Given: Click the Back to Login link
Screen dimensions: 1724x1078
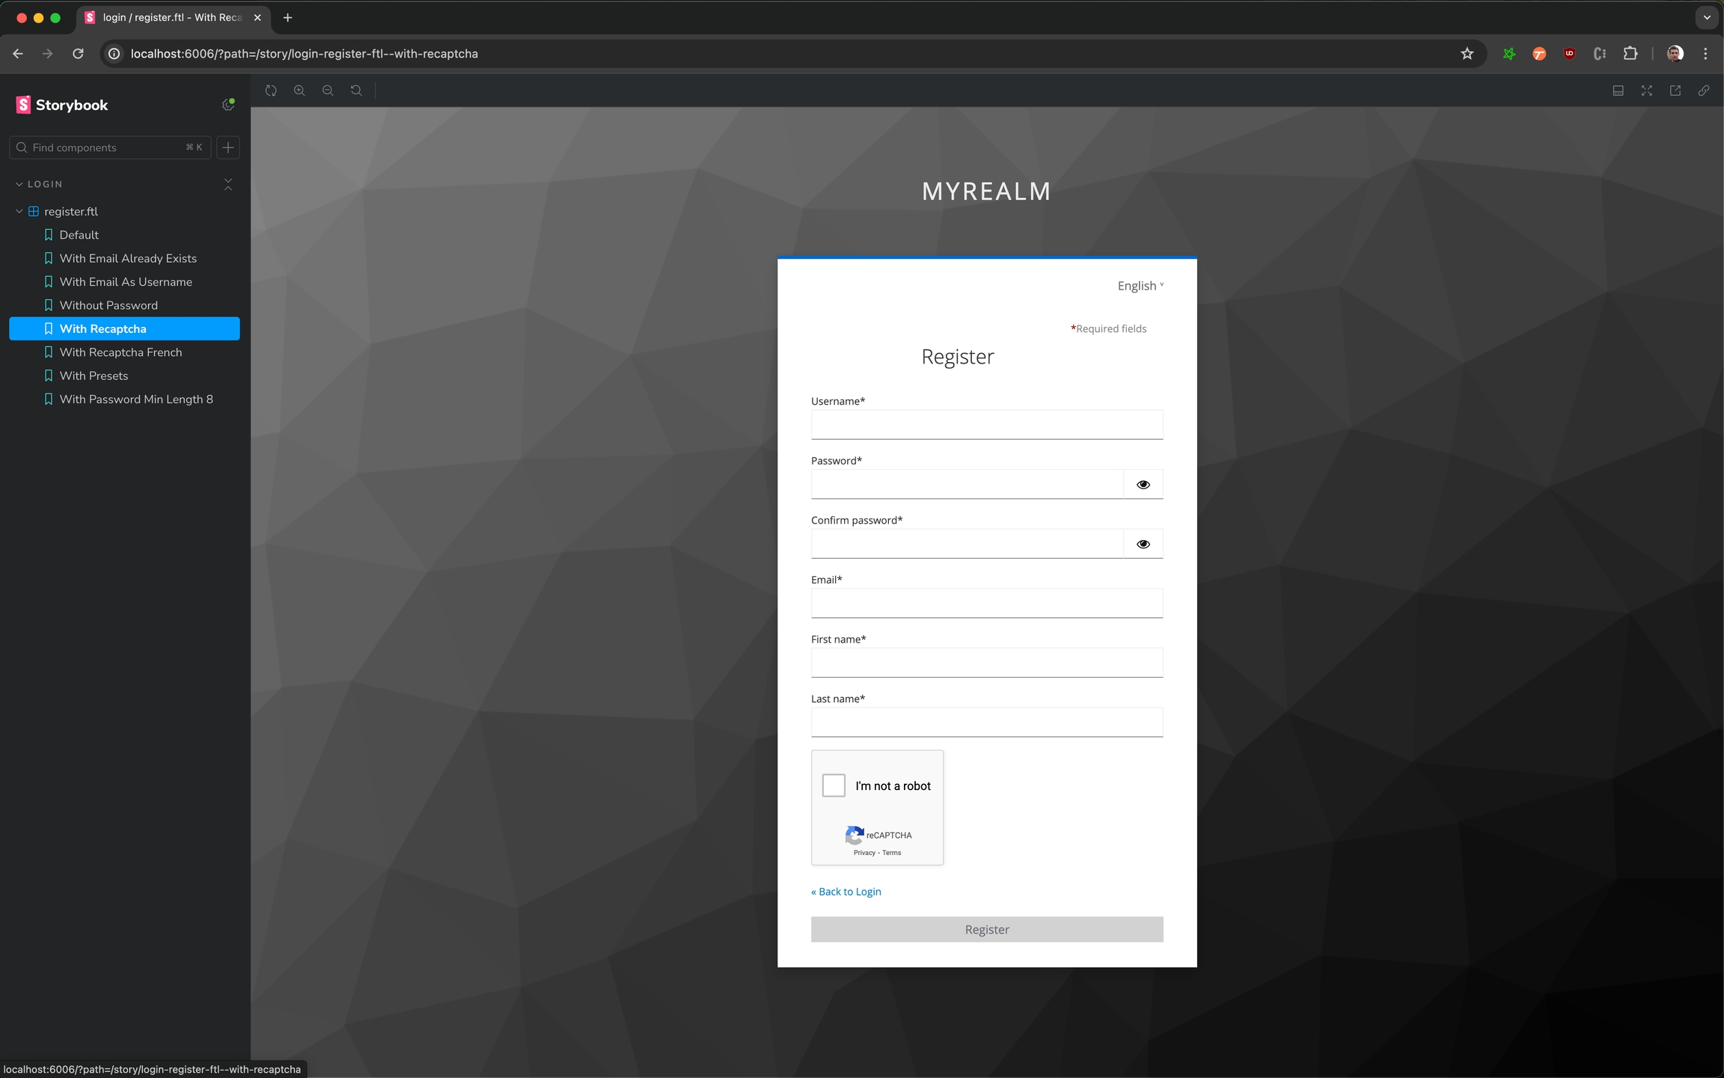Looking at the screenshot, I should tap(846, 892).
